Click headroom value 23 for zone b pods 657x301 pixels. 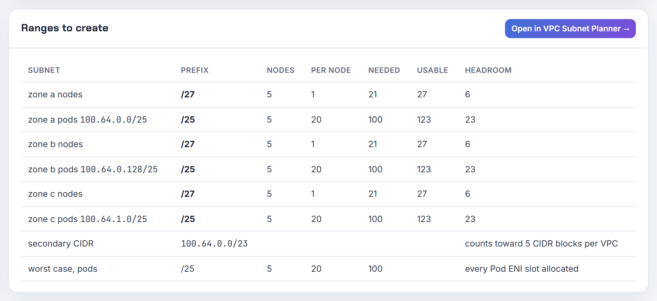470,169
